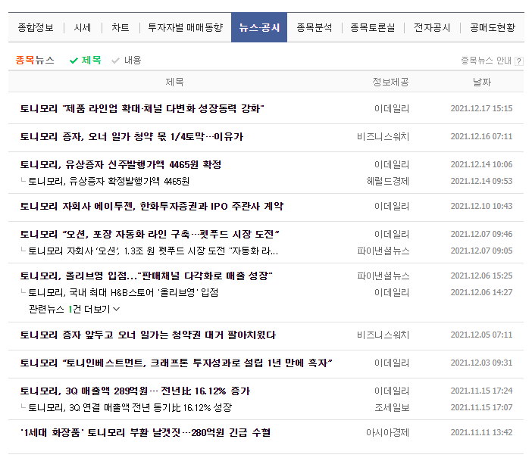
Task: Click date 2021.12.03 09:31
Action: point(481,363)
